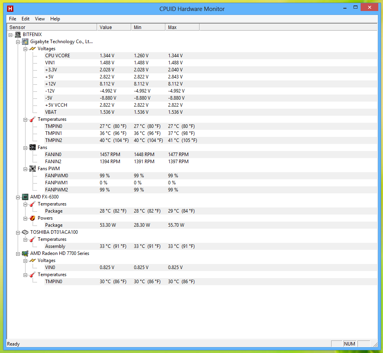
Task: Collapse the Fans group
Action: 25,148
